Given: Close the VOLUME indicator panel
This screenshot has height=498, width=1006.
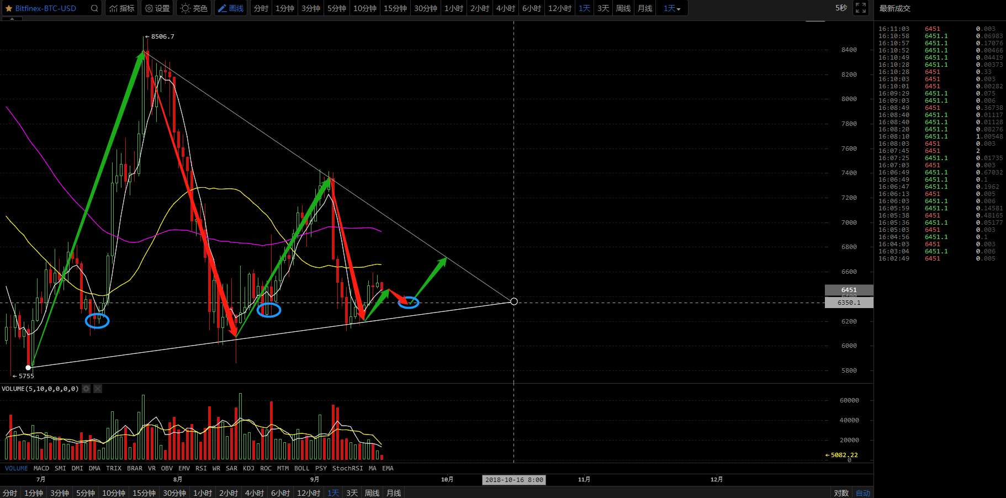Looking at the screenshot, I should [x=98, y=389].
